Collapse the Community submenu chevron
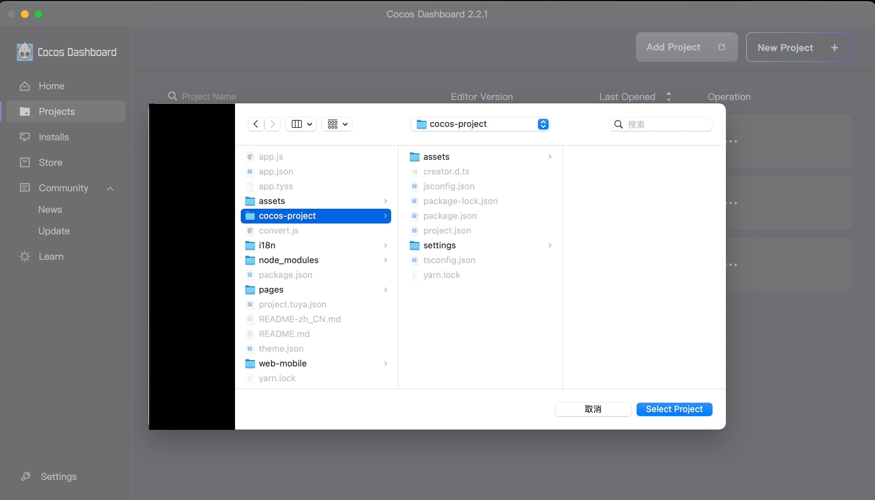 coord(110,189)
